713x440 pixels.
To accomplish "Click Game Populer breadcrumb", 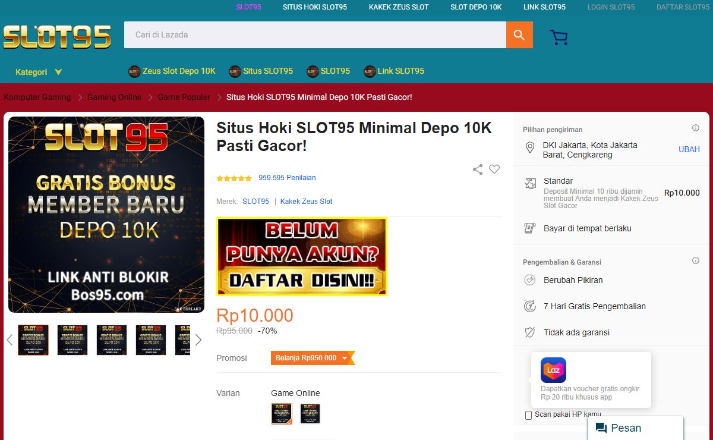I will 184,97.
